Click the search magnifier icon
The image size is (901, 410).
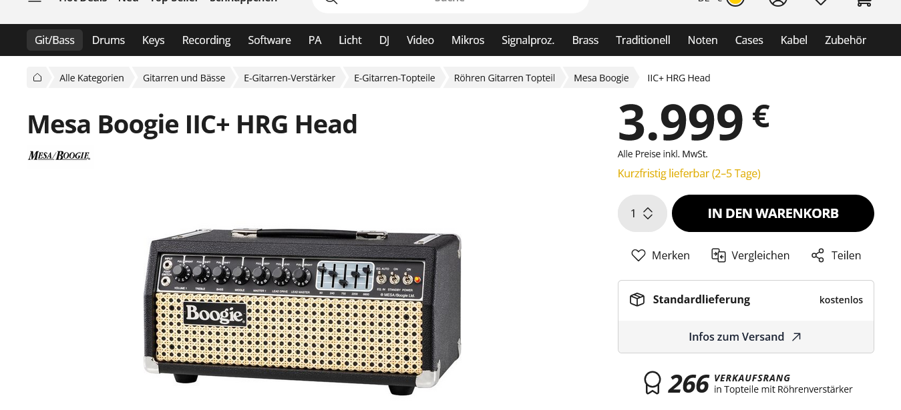point(330,1)
